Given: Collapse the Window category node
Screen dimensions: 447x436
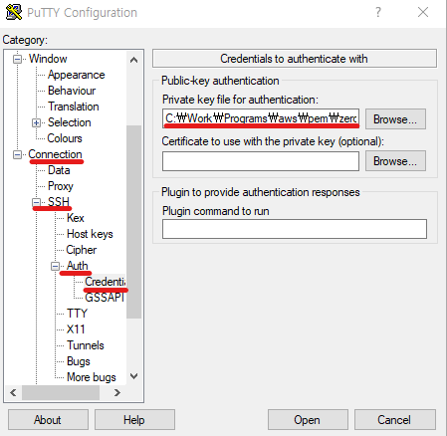Looking at the screenshot, I should (17, 59).
